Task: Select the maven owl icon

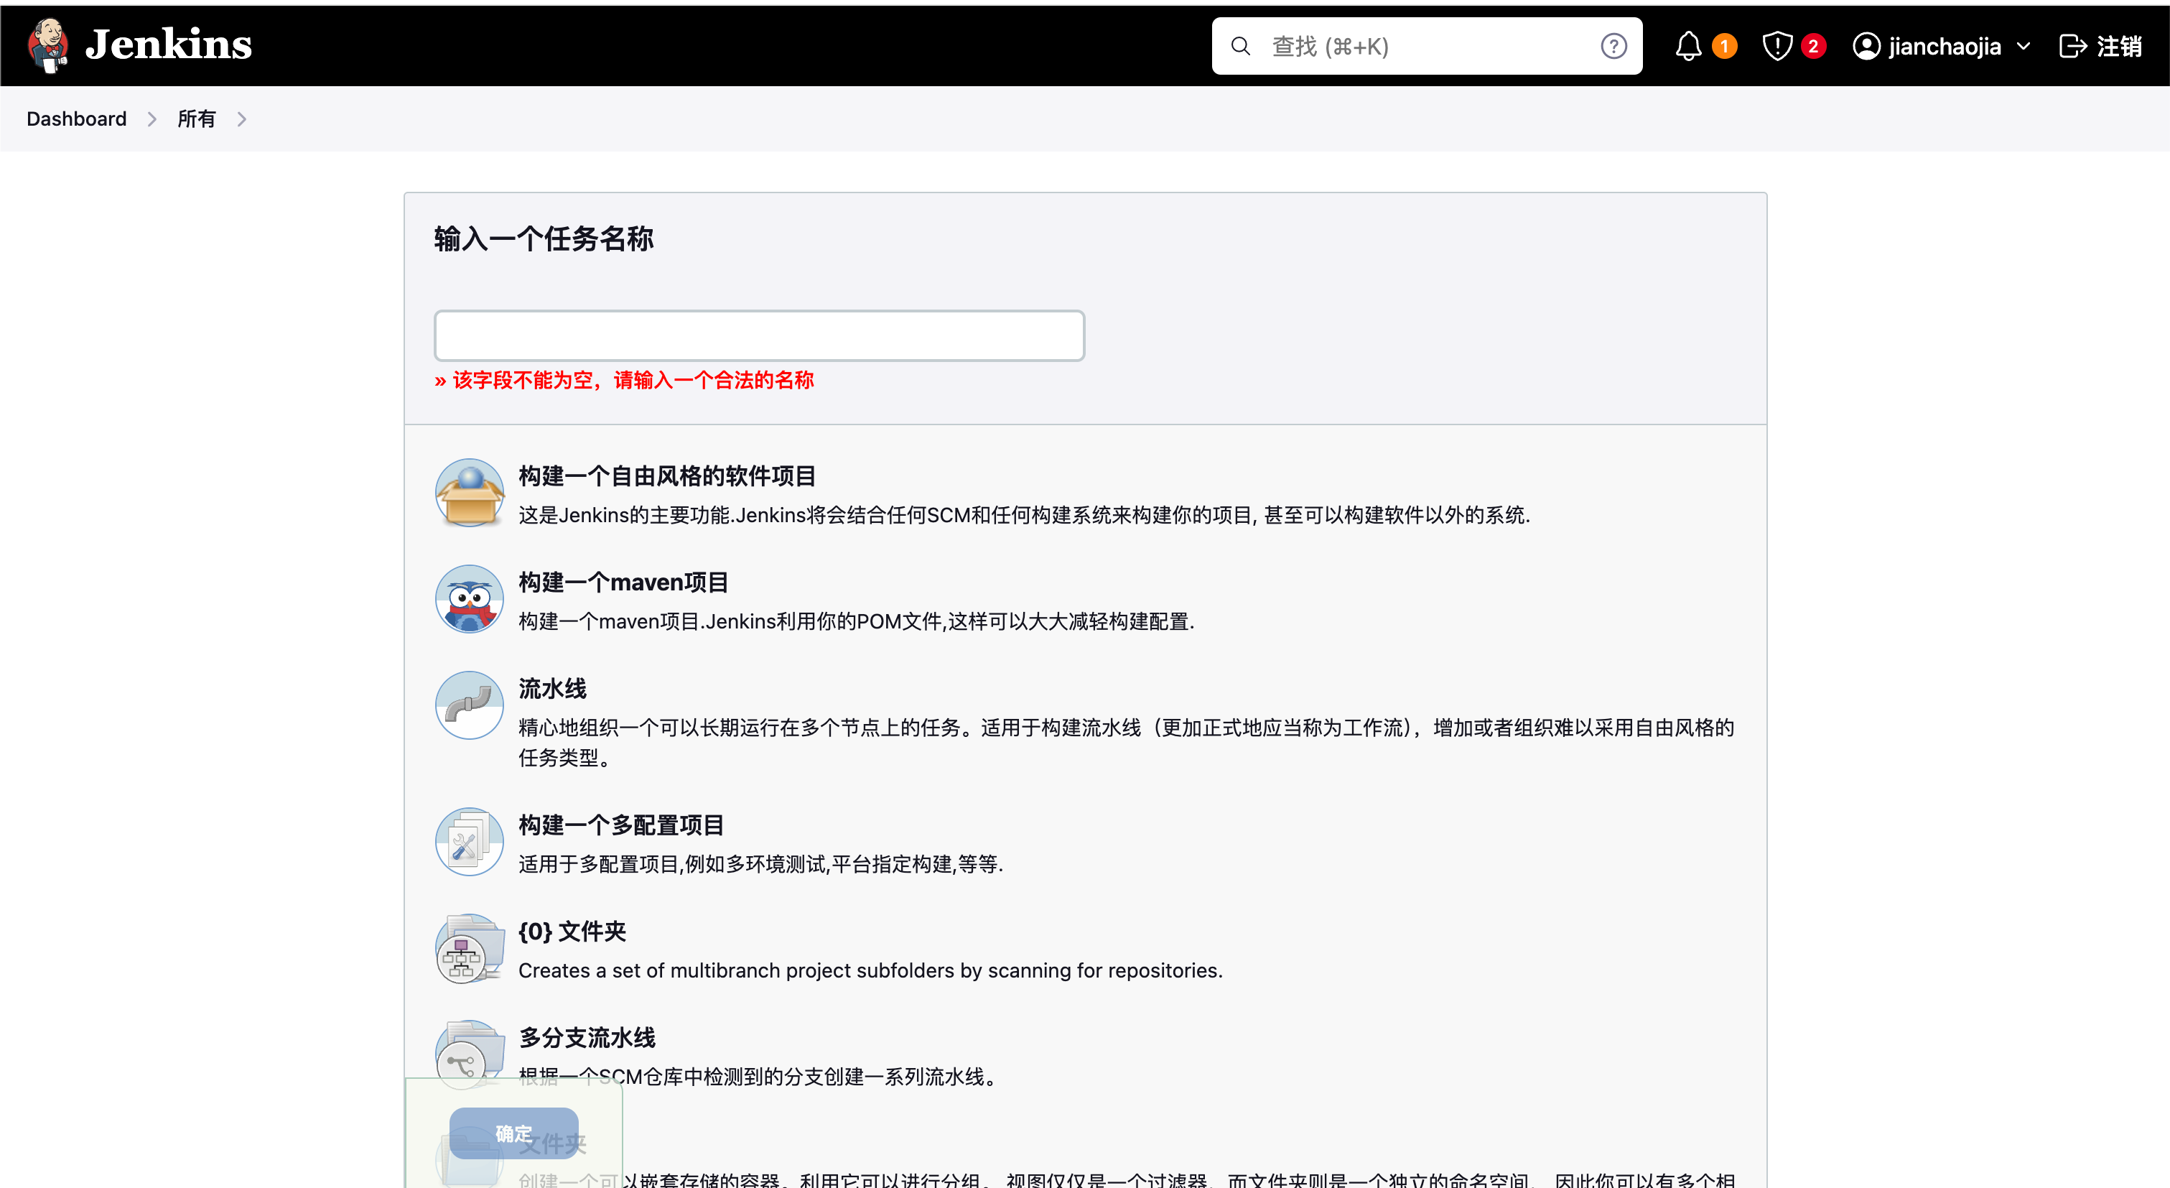Action: 469,599
